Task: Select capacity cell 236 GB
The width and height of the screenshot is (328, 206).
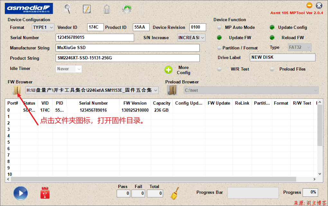Action: click(x=161, y=110)
